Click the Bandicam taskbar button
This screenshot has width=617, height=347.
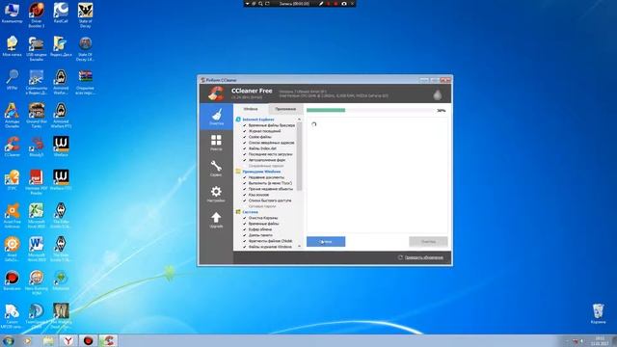88,340
